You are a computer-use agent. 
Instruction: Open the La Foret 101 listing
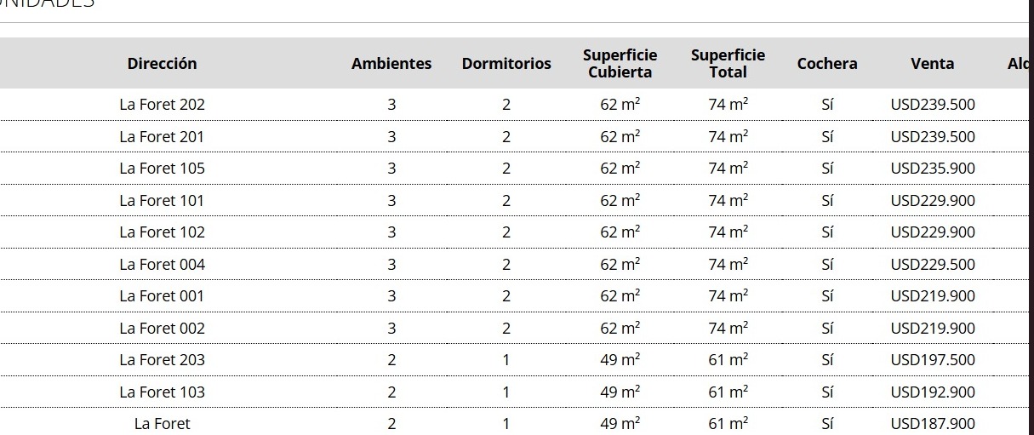point(162,201)
